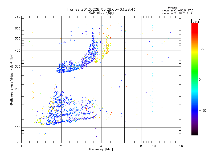Viewport: 213px width, 159px height.
Task: Click the y-axis tick label '100'
Action: [18, 127]
